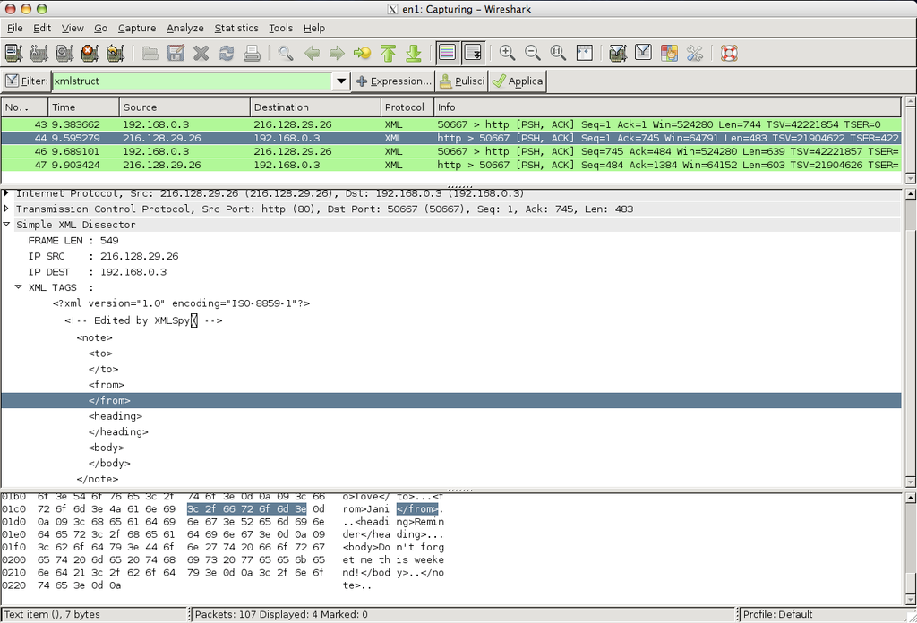Sort by Protocol column header
The width and height of the screenshot is (917, 623).
coord(407,107)
